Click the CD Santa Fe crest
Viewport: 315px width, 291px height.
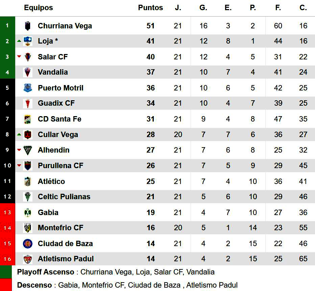tap(28, 119)
